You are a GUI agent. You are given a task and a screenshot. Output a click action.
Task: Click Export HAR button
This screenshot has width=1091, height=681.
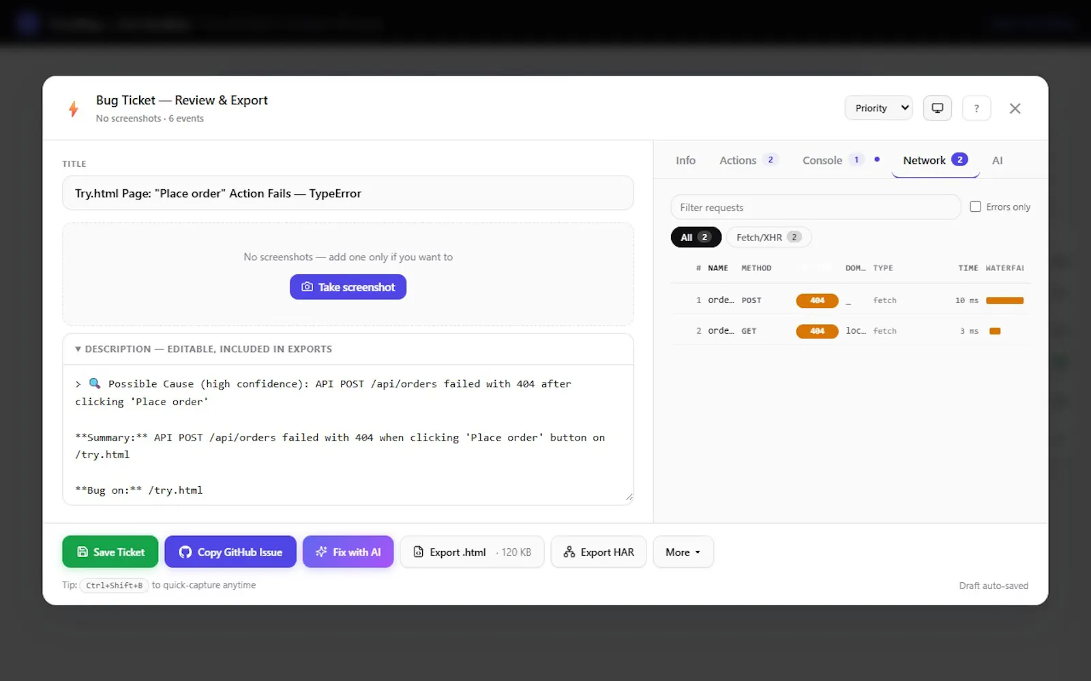coord(599,552)
